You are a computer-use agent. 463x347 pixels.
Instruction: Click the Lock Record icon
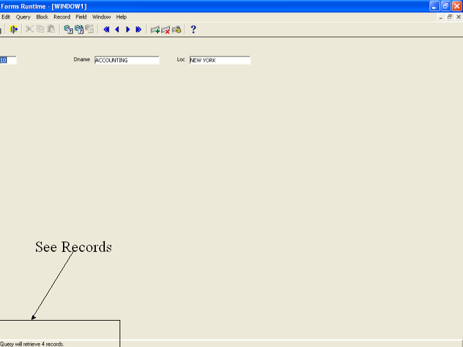177,30
